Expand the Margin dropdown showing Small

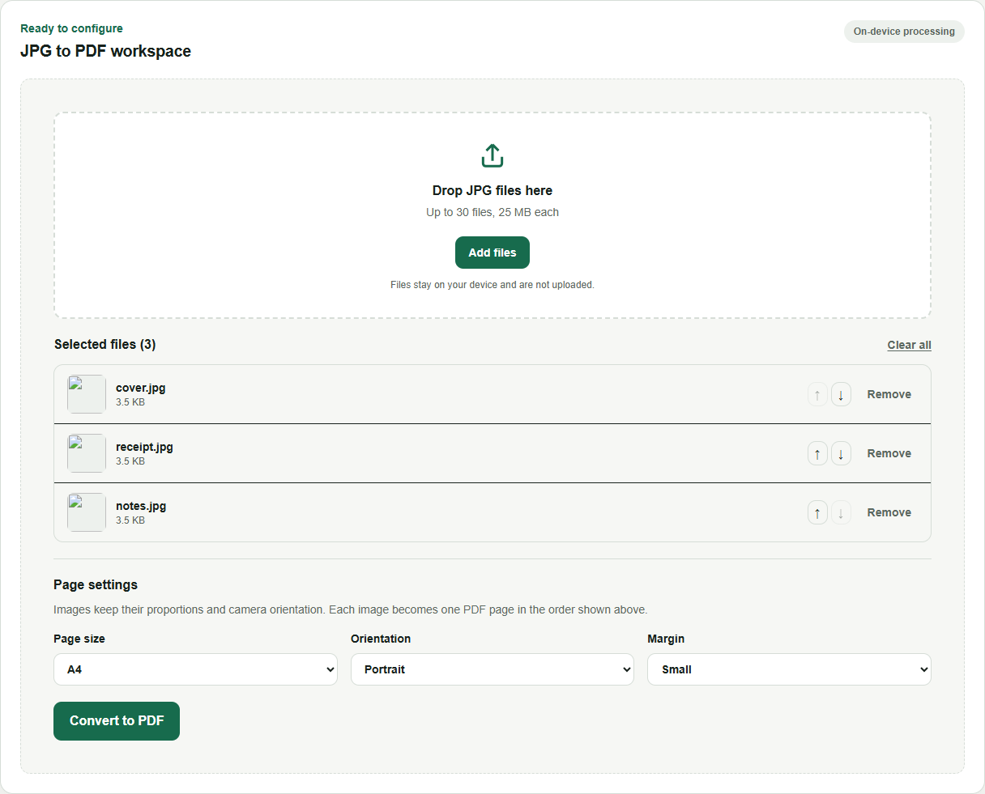pos(789,669)
